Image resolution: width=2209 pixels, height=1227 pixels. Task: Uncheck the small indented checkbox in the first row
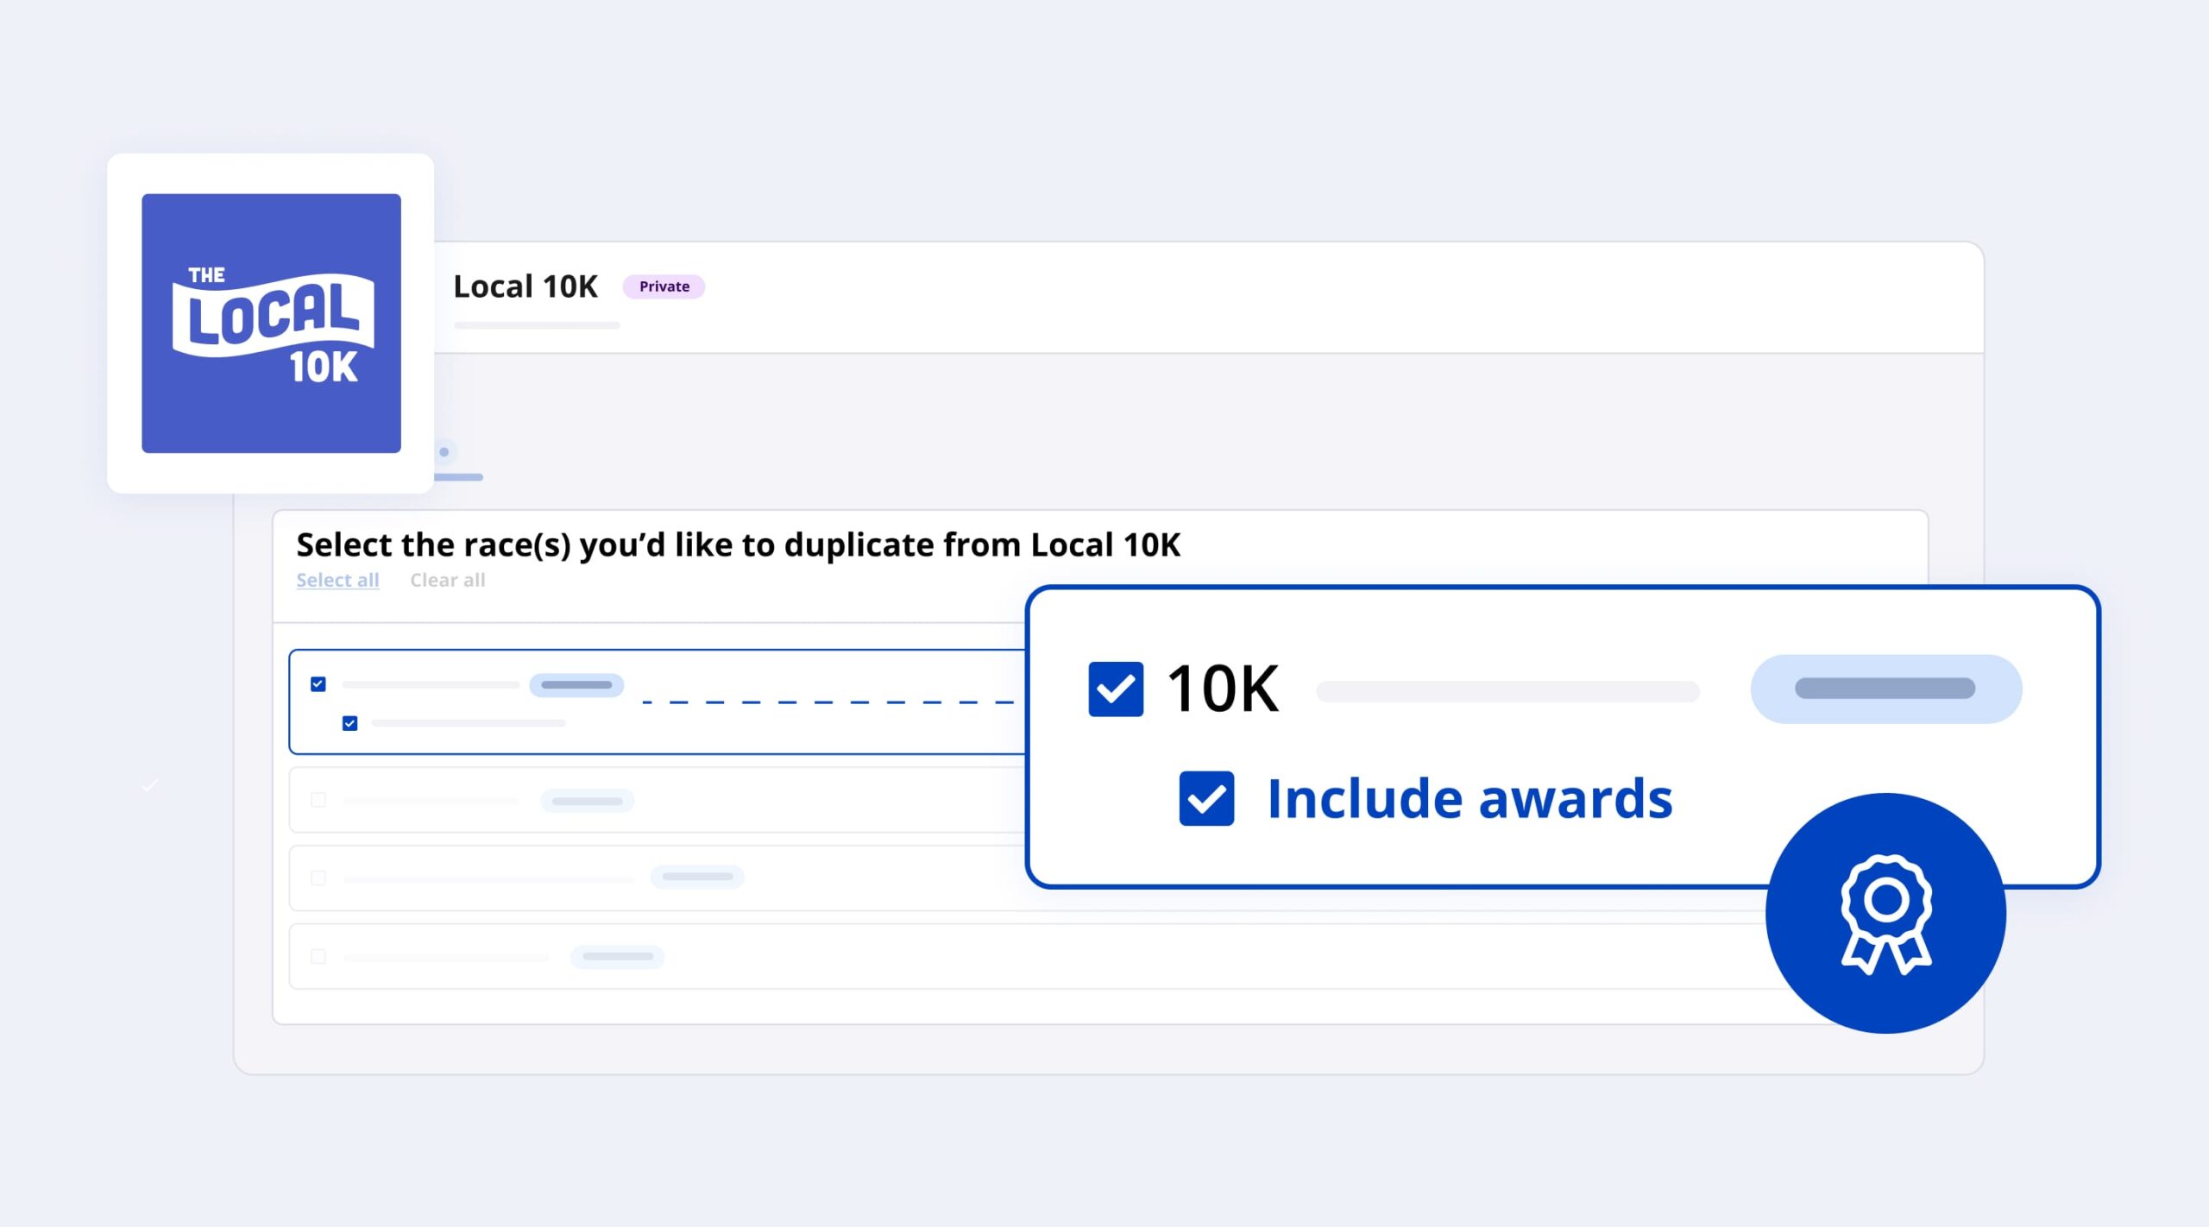[349, 723]
